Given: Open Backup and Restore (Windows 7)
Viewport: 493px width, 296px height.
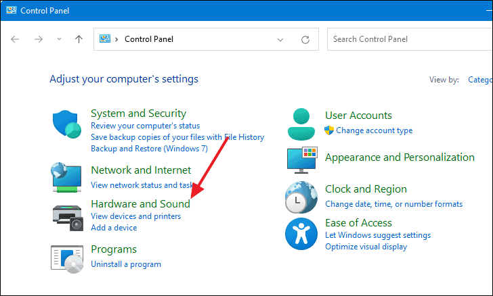Looking at the screenshot, I should pos(150,149).
